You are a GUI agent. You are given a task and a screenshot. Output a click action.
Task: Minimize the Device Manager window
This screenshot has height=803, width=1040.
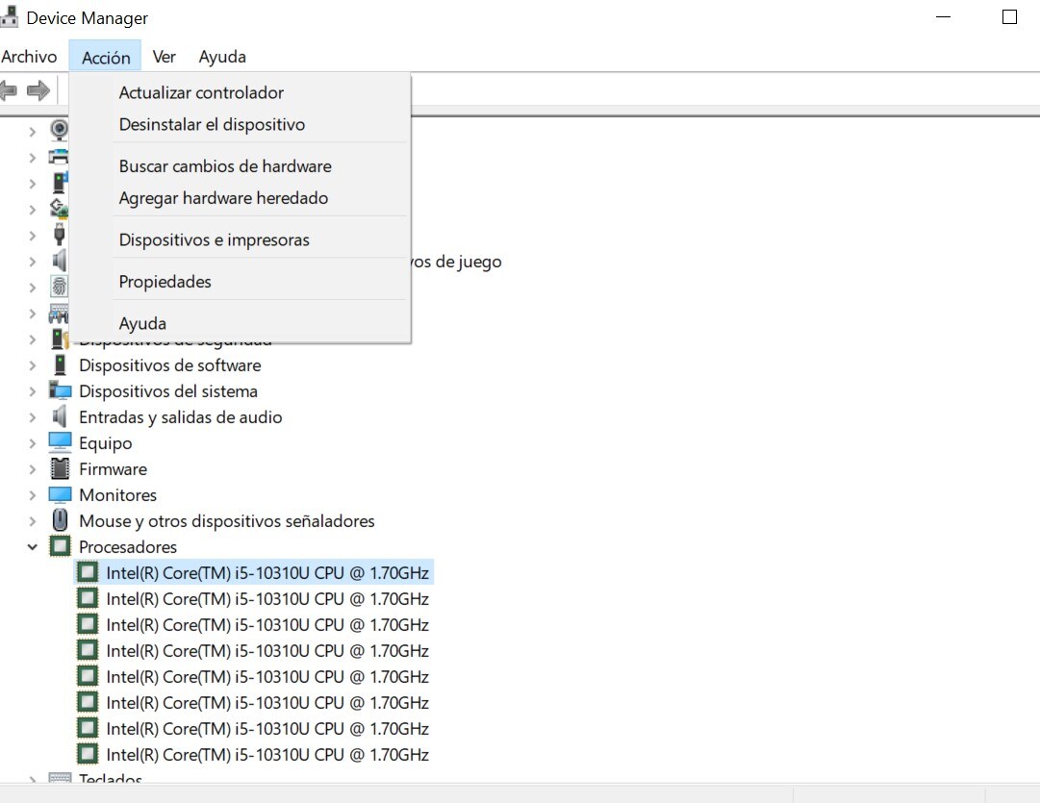(943, 17)
